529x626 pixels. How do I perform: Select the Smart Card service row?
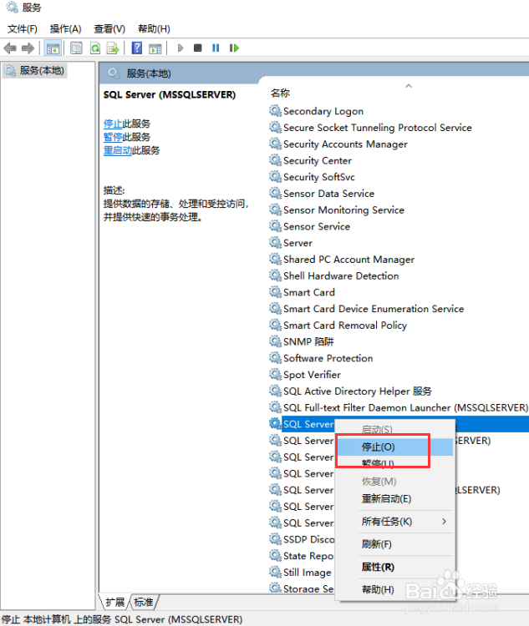(x=308, y=293)
